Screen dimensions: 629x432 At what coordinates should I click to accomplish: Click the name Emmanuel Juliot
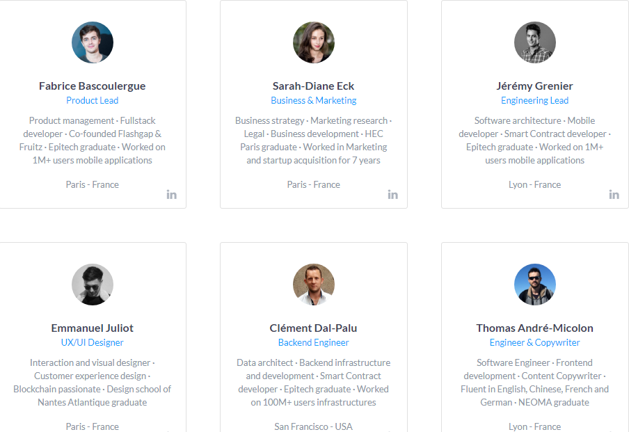coord(93,328)
